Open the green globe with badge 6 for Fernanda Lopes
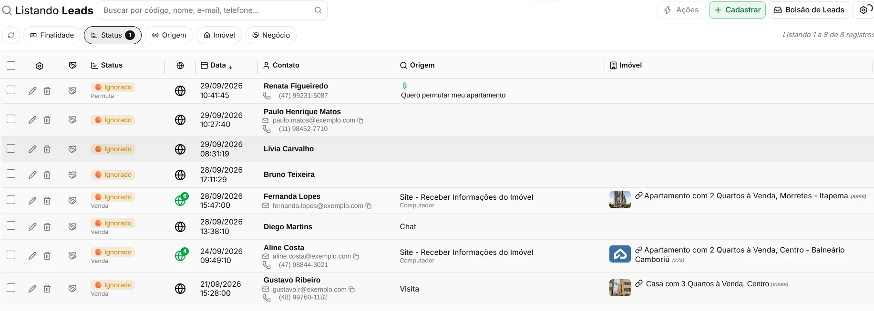The width and height of the screenshot is (874, 311). (x=181, y=200)
